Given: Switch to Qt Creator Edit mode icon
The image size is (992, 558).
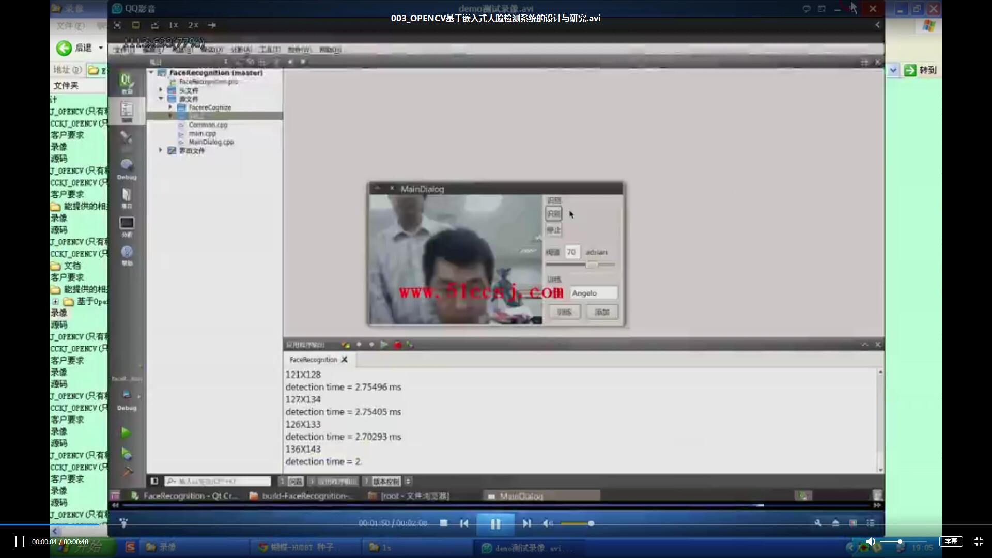Looking at the screenshot, I should (x=127, y=112).
